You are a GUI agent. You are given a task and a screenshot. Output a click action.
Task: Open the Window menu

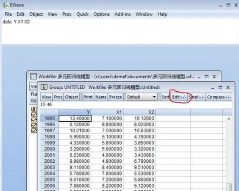click(x=144, y=14)
